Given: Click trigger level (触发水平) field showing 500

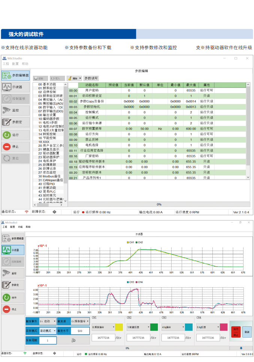Looking at the screenshot, I should click(80, 331).
